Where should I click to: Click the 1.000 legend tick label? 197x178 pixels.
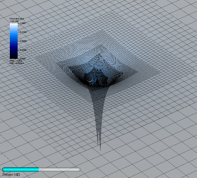(x=23, y=23)
